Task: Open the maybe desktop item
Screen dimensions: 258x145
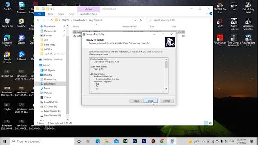Action: pyautogui.click(x=7, y=107)
